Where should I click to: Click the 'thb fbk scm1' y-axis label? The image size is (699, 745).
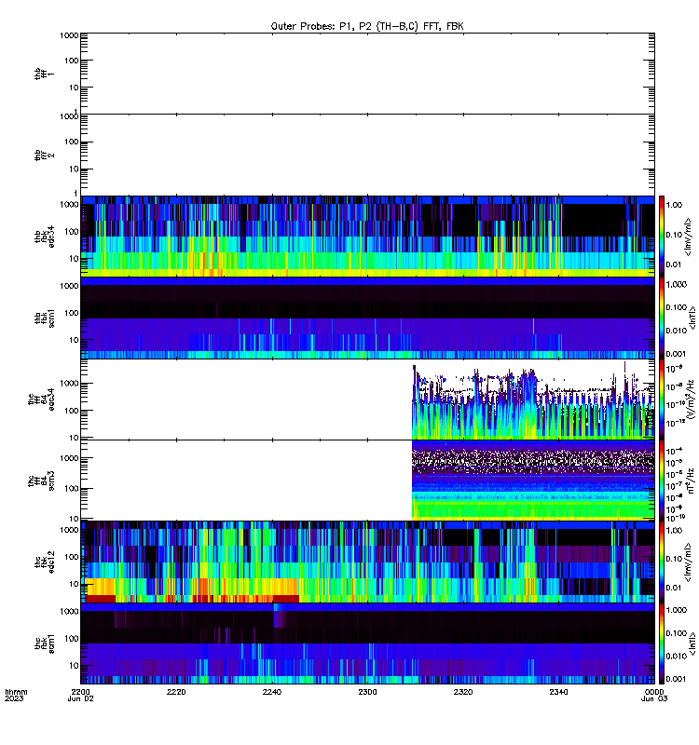click(x=44, y=318)
